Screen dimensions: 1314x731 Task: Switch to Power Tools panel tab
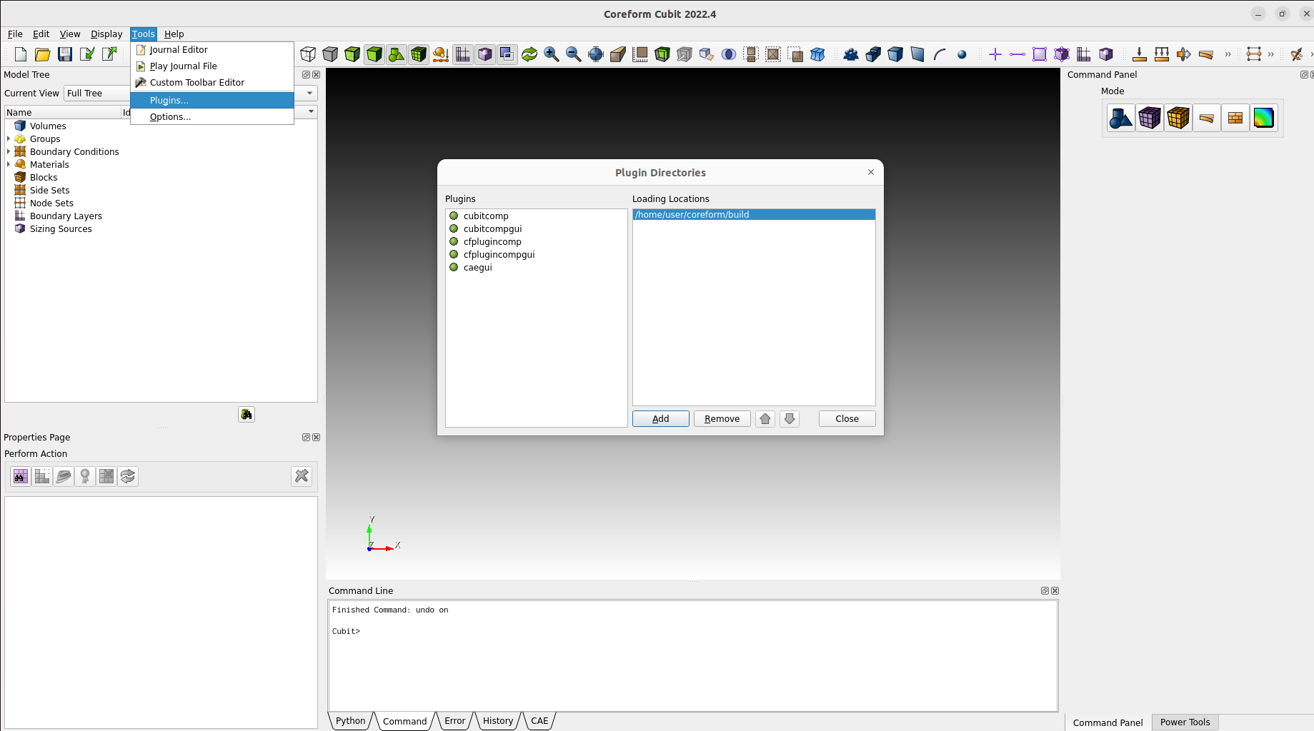(x=1185, y=722)
